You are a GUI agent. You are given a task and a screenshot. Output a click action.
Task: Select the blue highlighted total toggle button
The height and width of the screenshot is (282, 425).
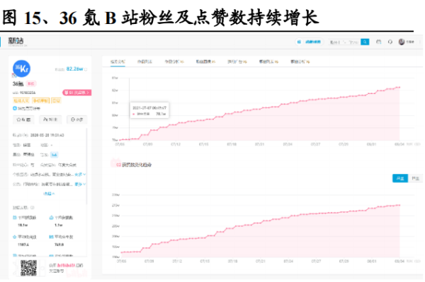(400, 178)
